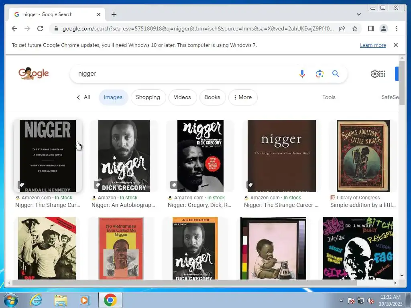
Task: Click the product tag on Randall Kennedy black cover
Action: [22, 184]
